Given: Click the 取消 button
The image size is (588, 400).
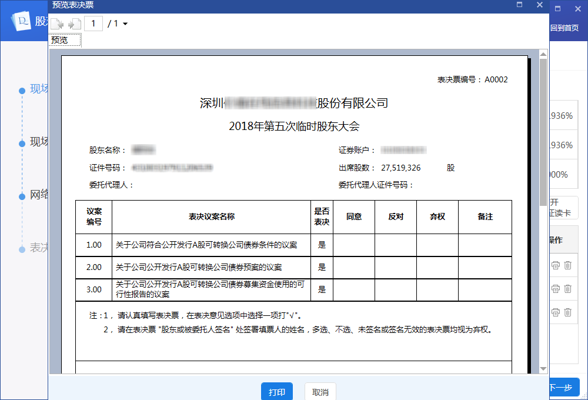Looking at the screenshot, I should pyautogui.click(x=320, y=392).
